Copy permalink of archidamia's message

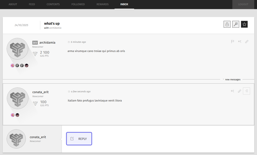pyautogui.click(x=247, y=42)
